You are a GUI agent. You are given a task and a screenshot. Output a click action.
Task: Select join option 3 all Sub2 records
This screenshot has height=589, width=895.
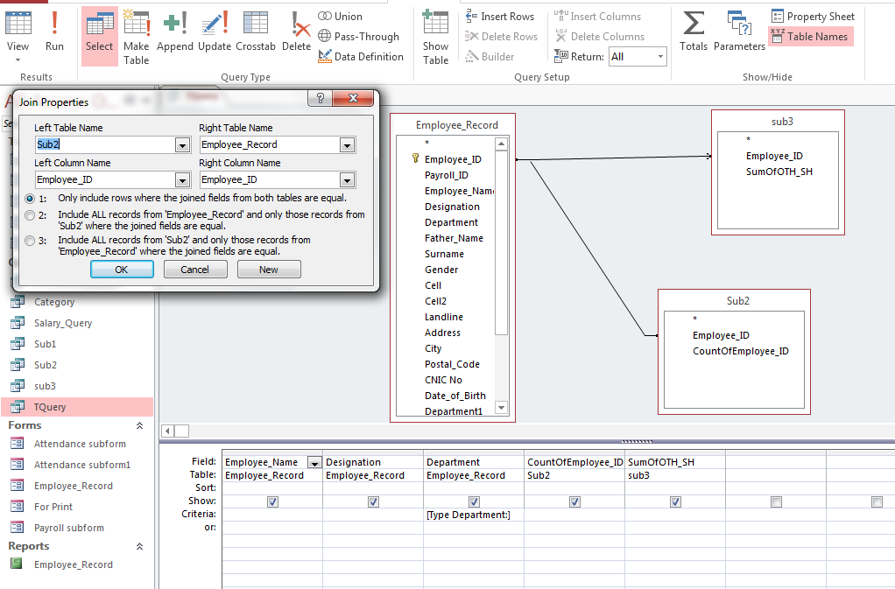30,241
